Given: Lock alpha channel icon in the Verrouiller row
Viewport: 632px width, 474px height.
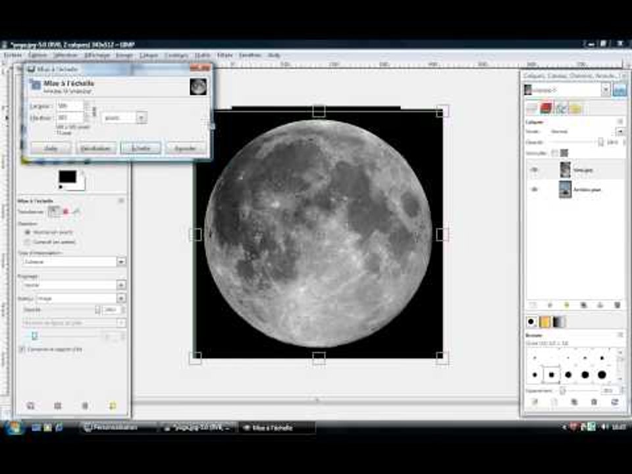Looking at the screenshot, I should point(564,153).
